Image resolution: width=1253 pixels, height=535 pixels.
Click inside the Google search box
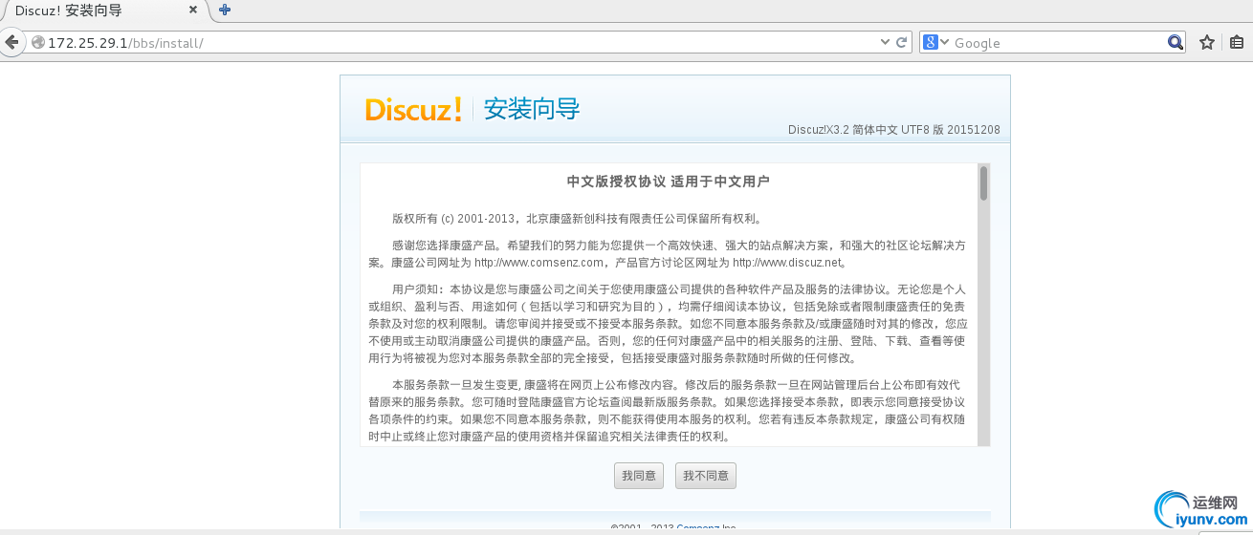tap(1057, 42)
